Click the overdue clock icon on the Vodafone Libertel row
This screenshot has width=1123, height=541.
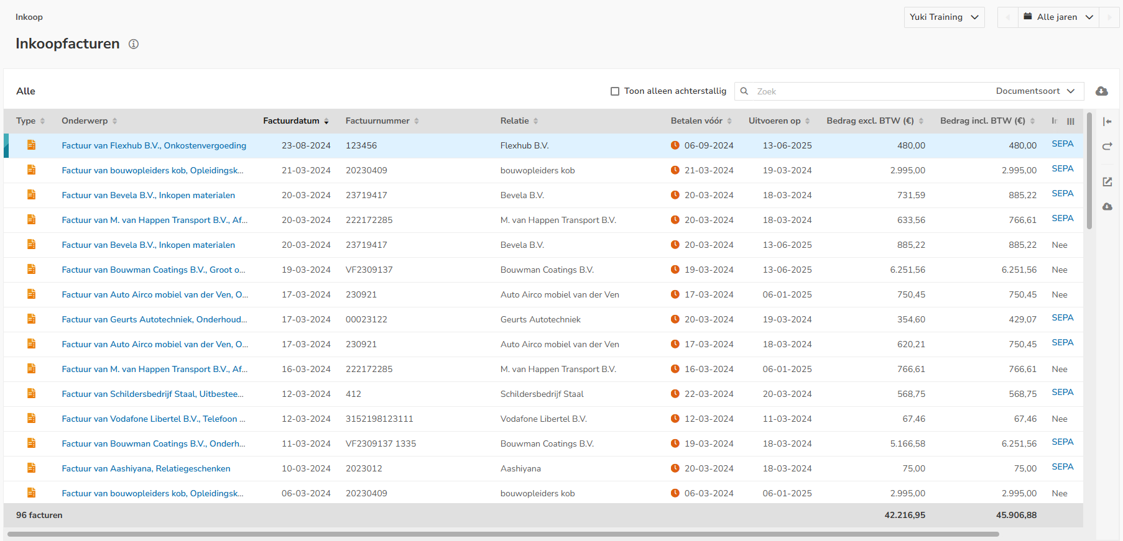point(675,419)
